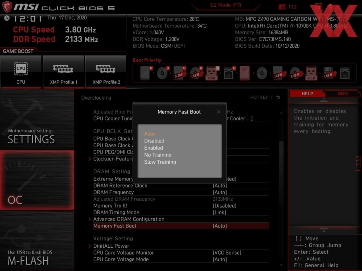Click the HOT KEY button
The height and width of the screenshot is (271, 362).
[x=259, y=97]
